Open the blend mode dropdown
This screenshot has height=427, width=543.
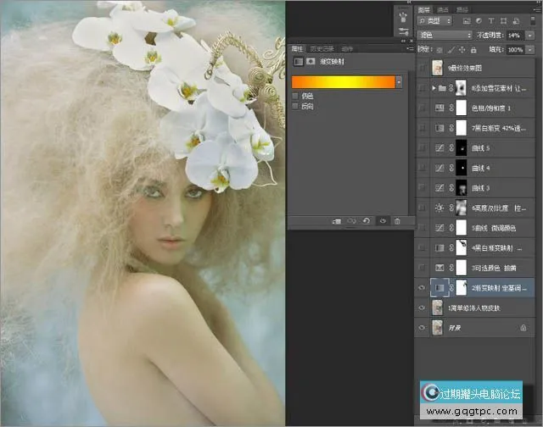click(445, 35)
